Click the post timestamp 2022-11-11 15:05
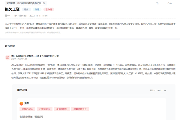This screenshot has height=120, width=180. tap(38, 16)
